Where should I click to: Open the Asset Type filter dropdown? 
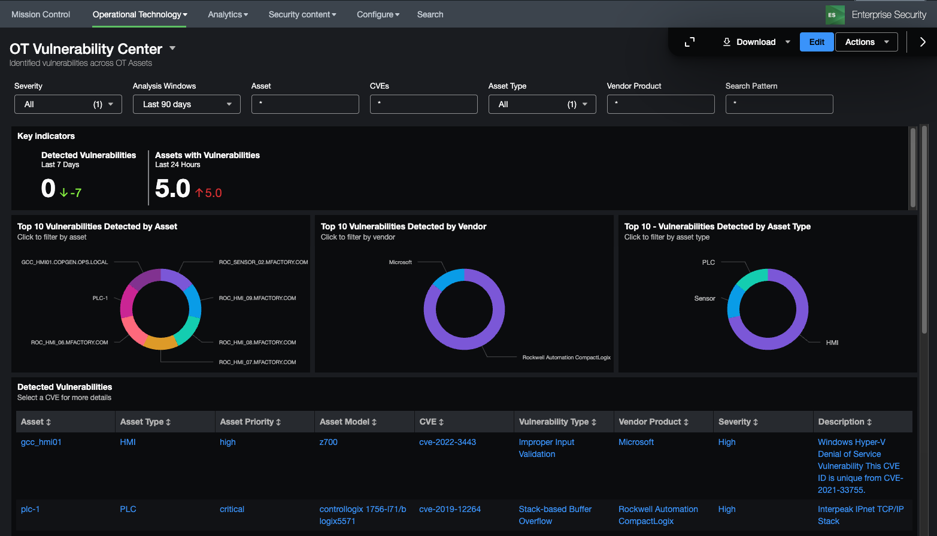(x=542, y=104)
